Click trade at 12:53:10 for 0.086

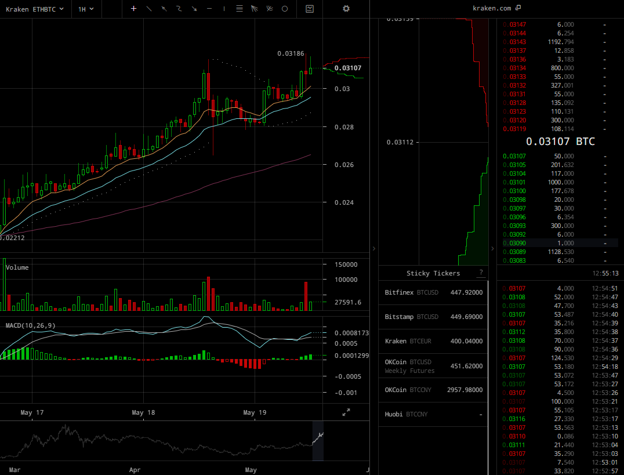tap(560, 436)
